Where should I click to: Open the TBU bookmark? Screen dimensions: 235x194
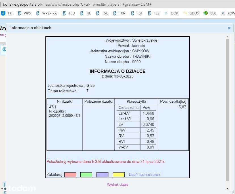click(68, 13)
